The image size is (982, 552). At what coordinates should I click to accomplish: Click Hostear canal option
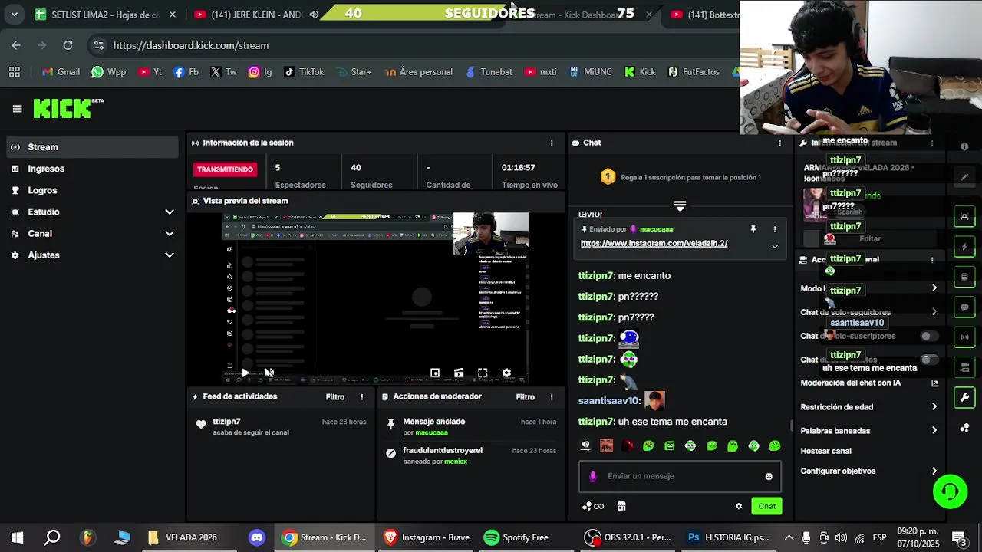point(825,451)
